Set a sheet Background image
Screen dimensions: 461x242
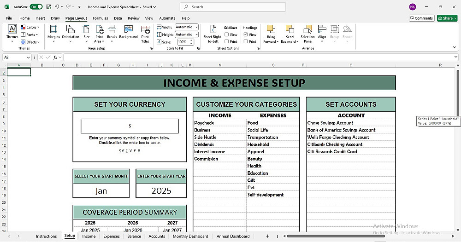(128, 32)
